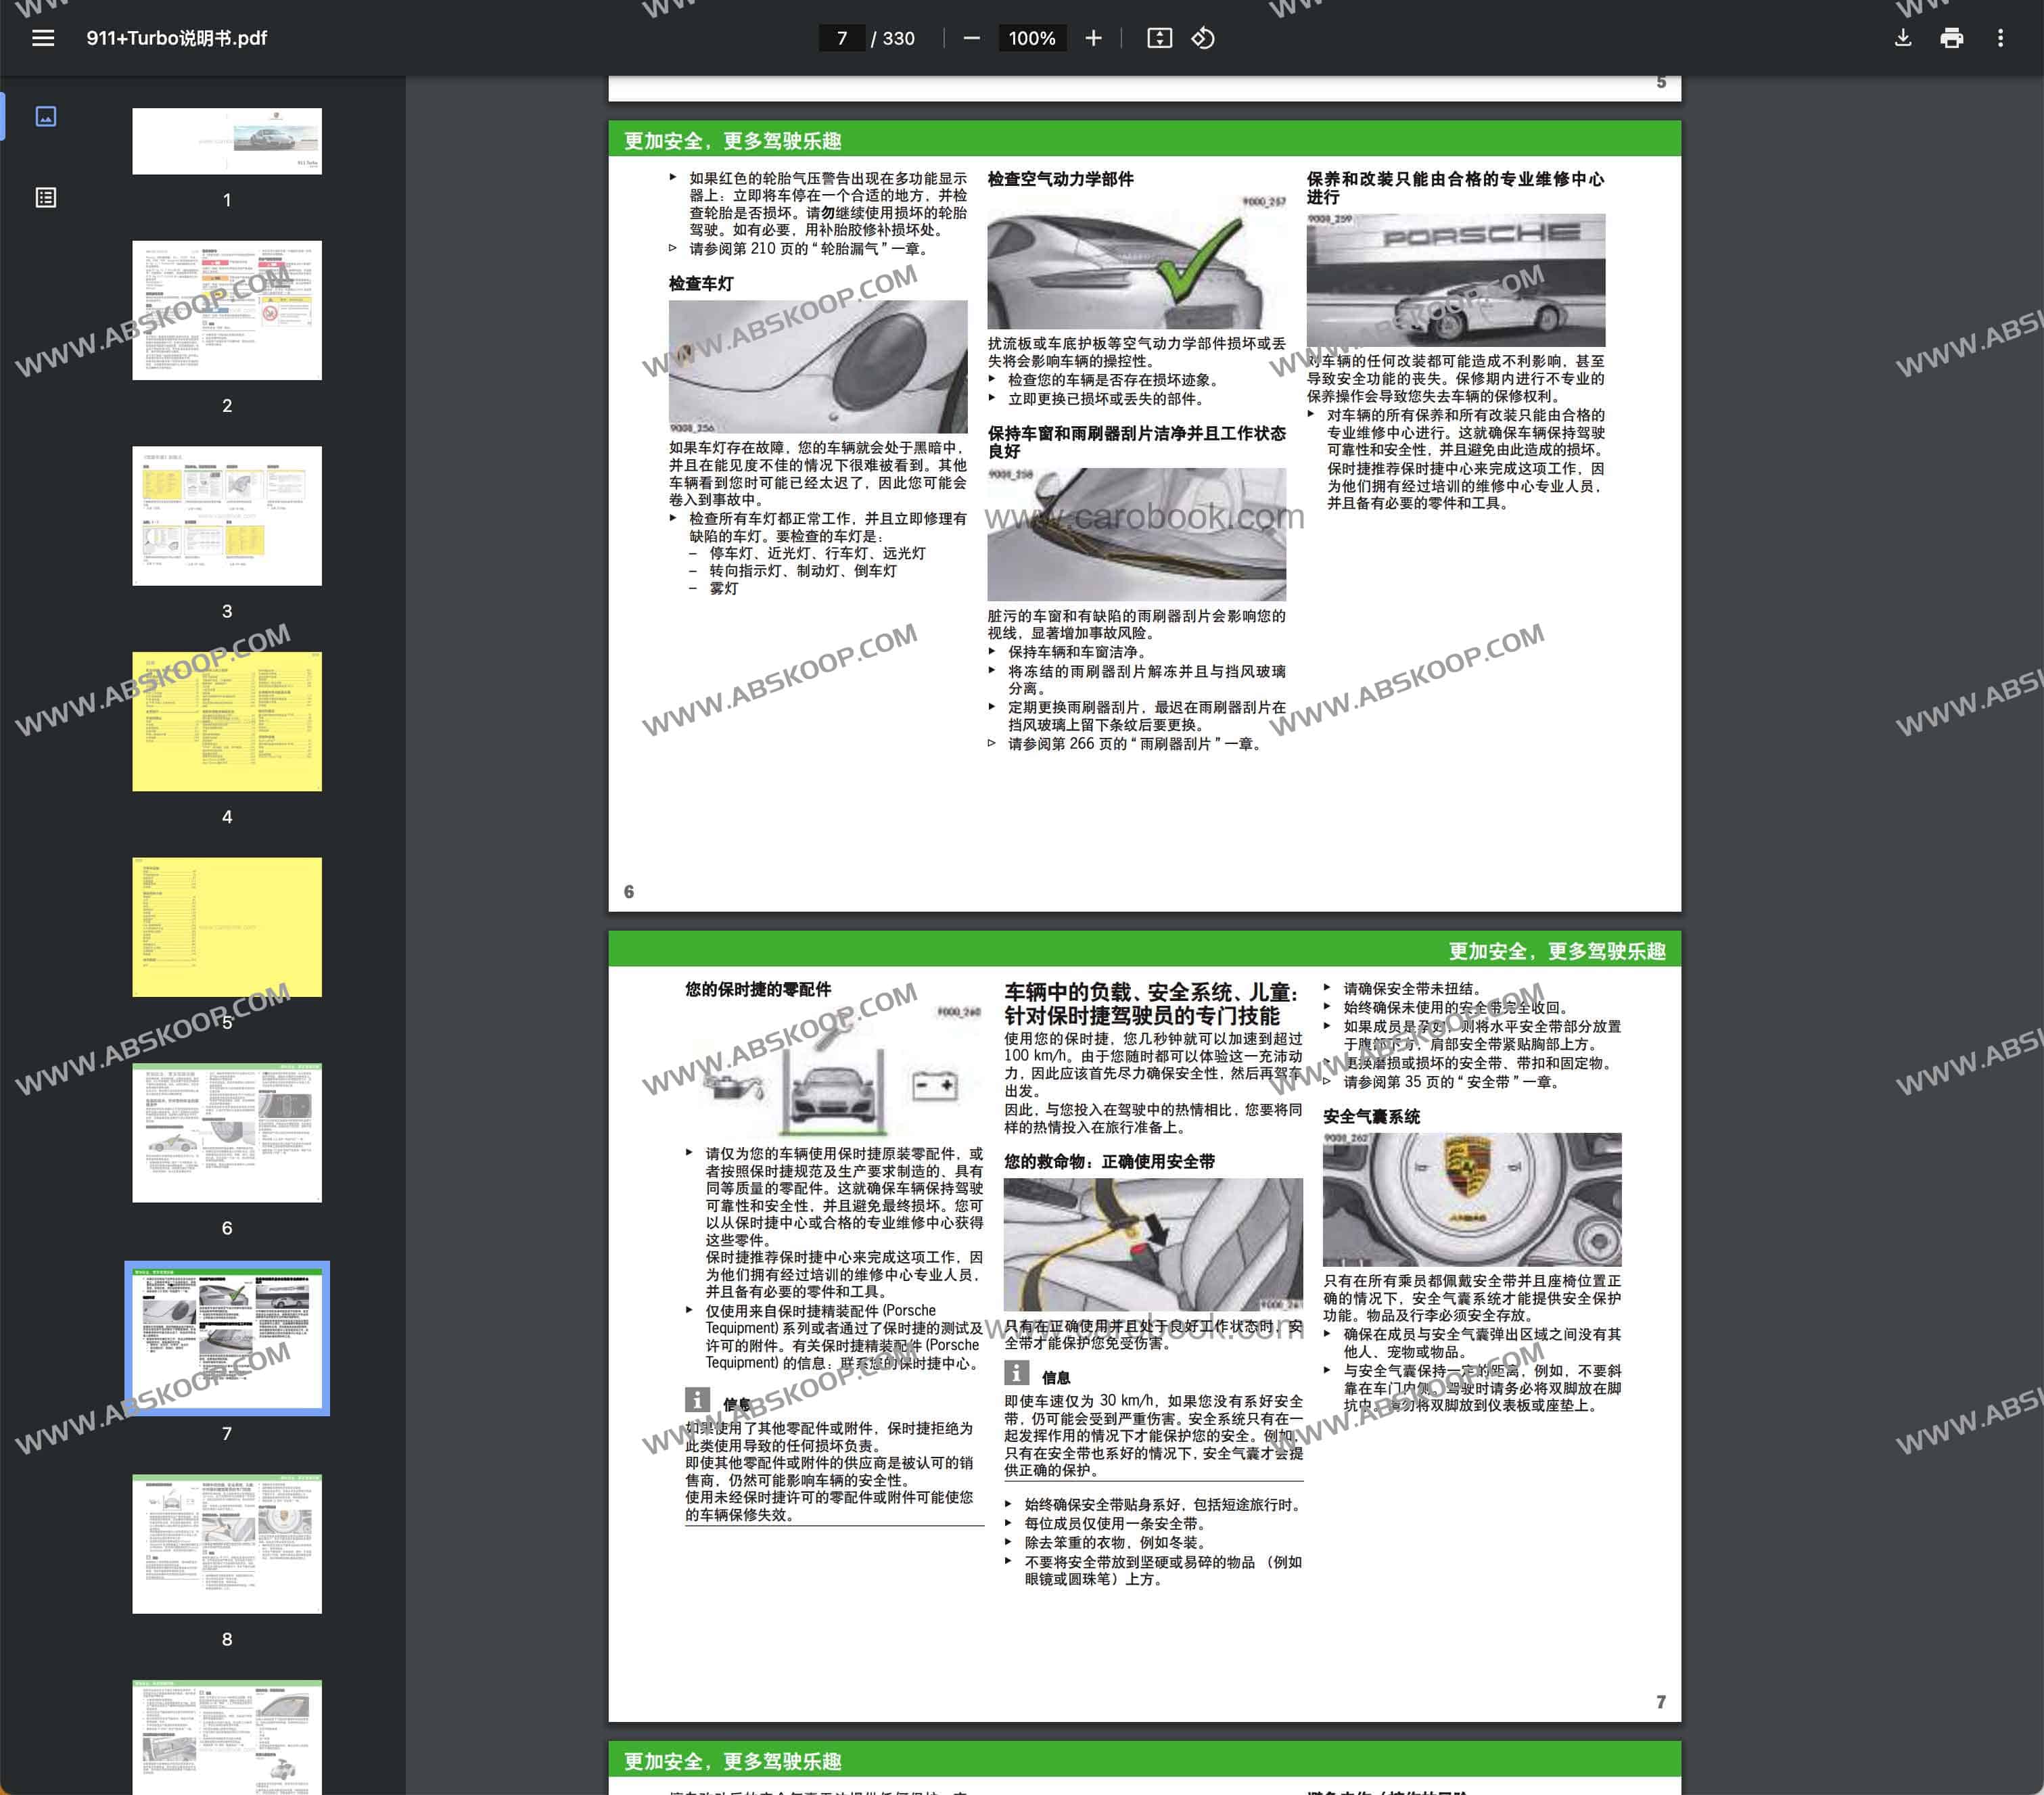This screenshot has height=1795, width=2044.
Task: Download the PDF file
Action: click(1902, 38)
